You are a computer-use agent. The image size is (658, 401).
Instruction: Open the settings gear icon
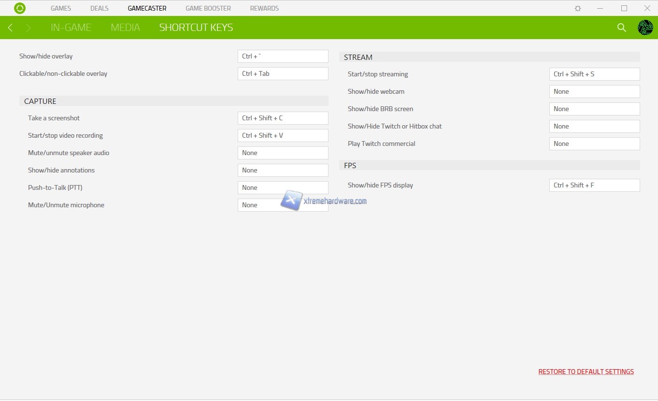pyautogui.click(x=578, y=8)
